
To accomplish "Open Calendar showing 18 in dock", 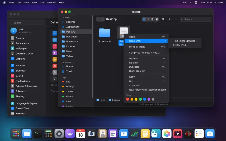I will [x=81, y=134].
